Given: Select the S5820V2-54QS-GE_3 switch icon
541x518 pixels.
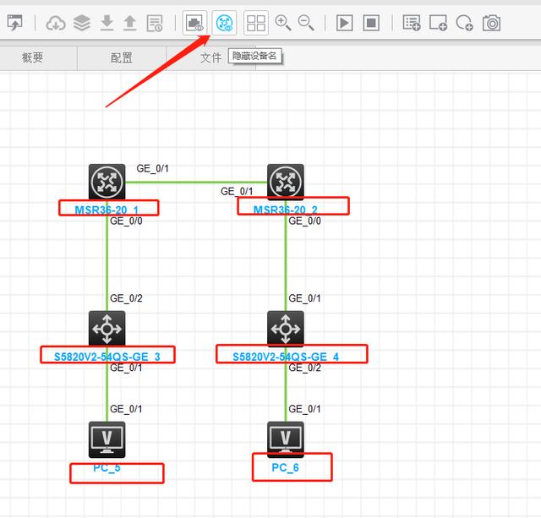Looking at the screenshot, I should click(107, 329).
